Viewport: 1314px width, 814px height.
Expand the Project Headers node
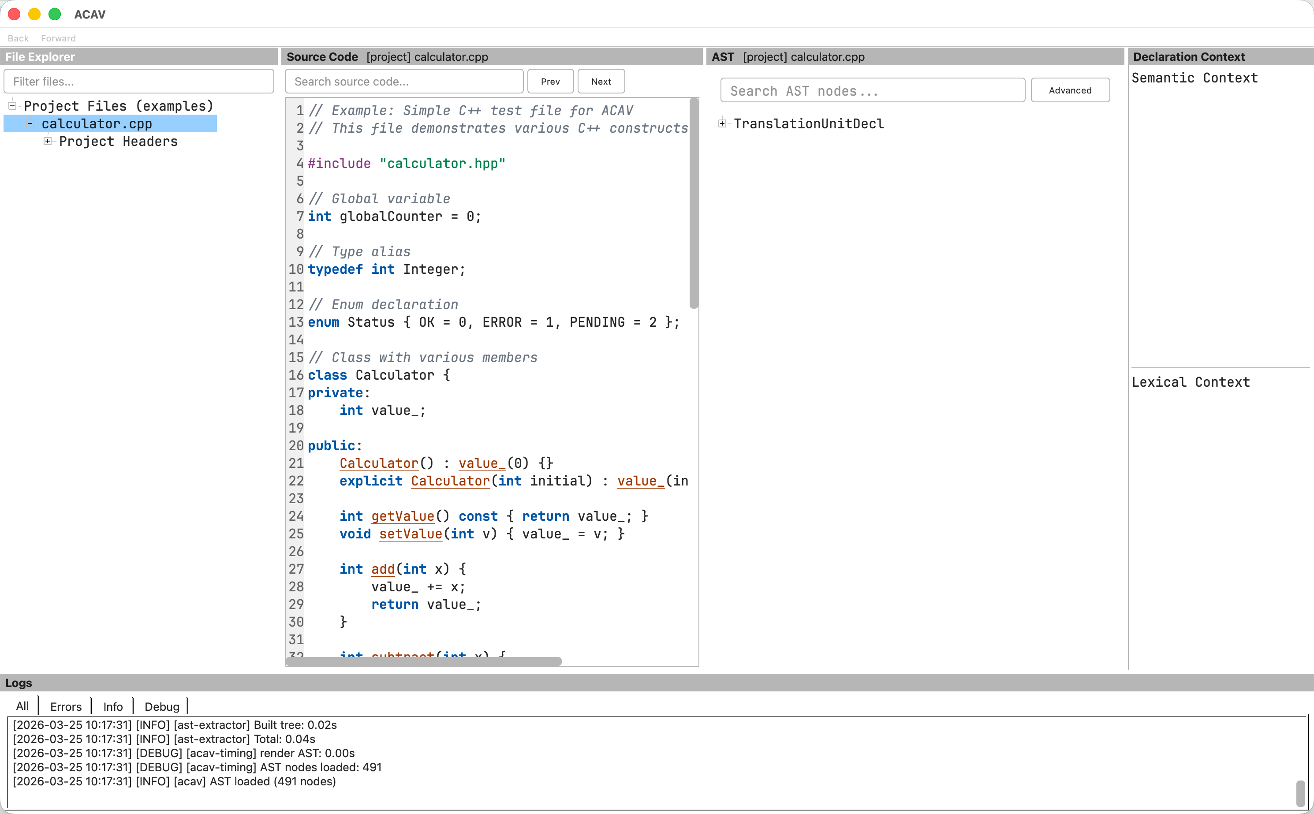point(48,141)
